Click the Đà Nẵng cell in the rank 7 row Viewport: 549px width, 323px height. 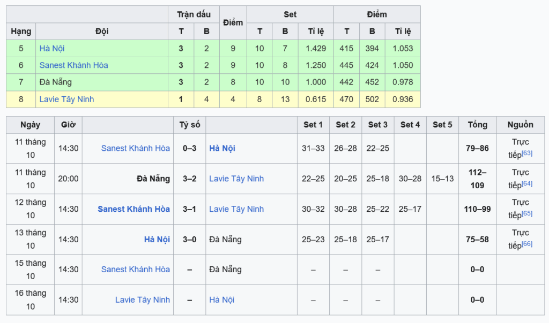click(55, 82)
